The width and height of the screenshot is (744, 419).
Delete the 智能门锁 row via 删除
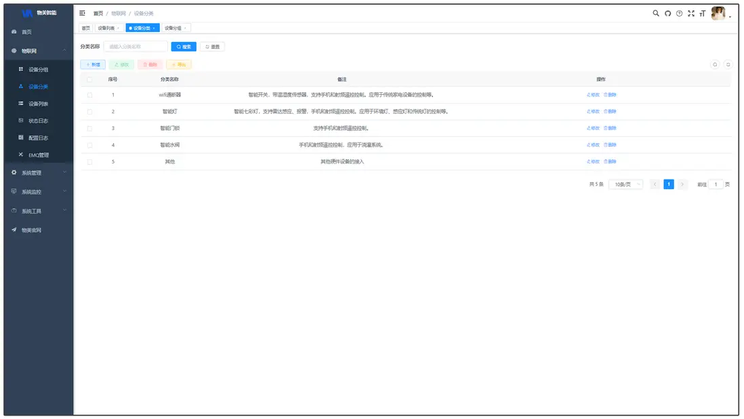pyautogui.click(x=611, y=128)
